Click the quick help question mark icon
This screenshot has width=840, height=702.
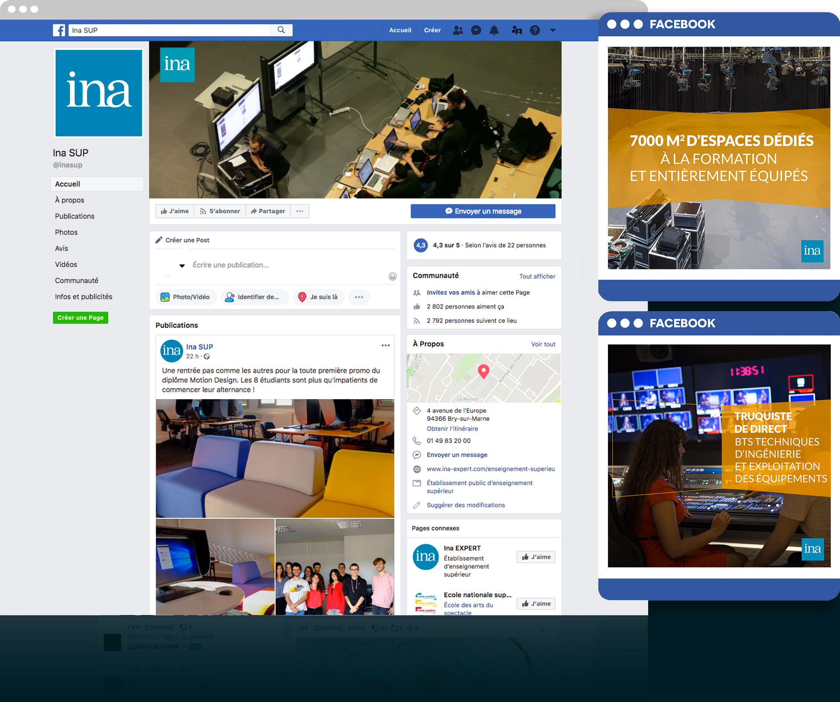point(535,30)
